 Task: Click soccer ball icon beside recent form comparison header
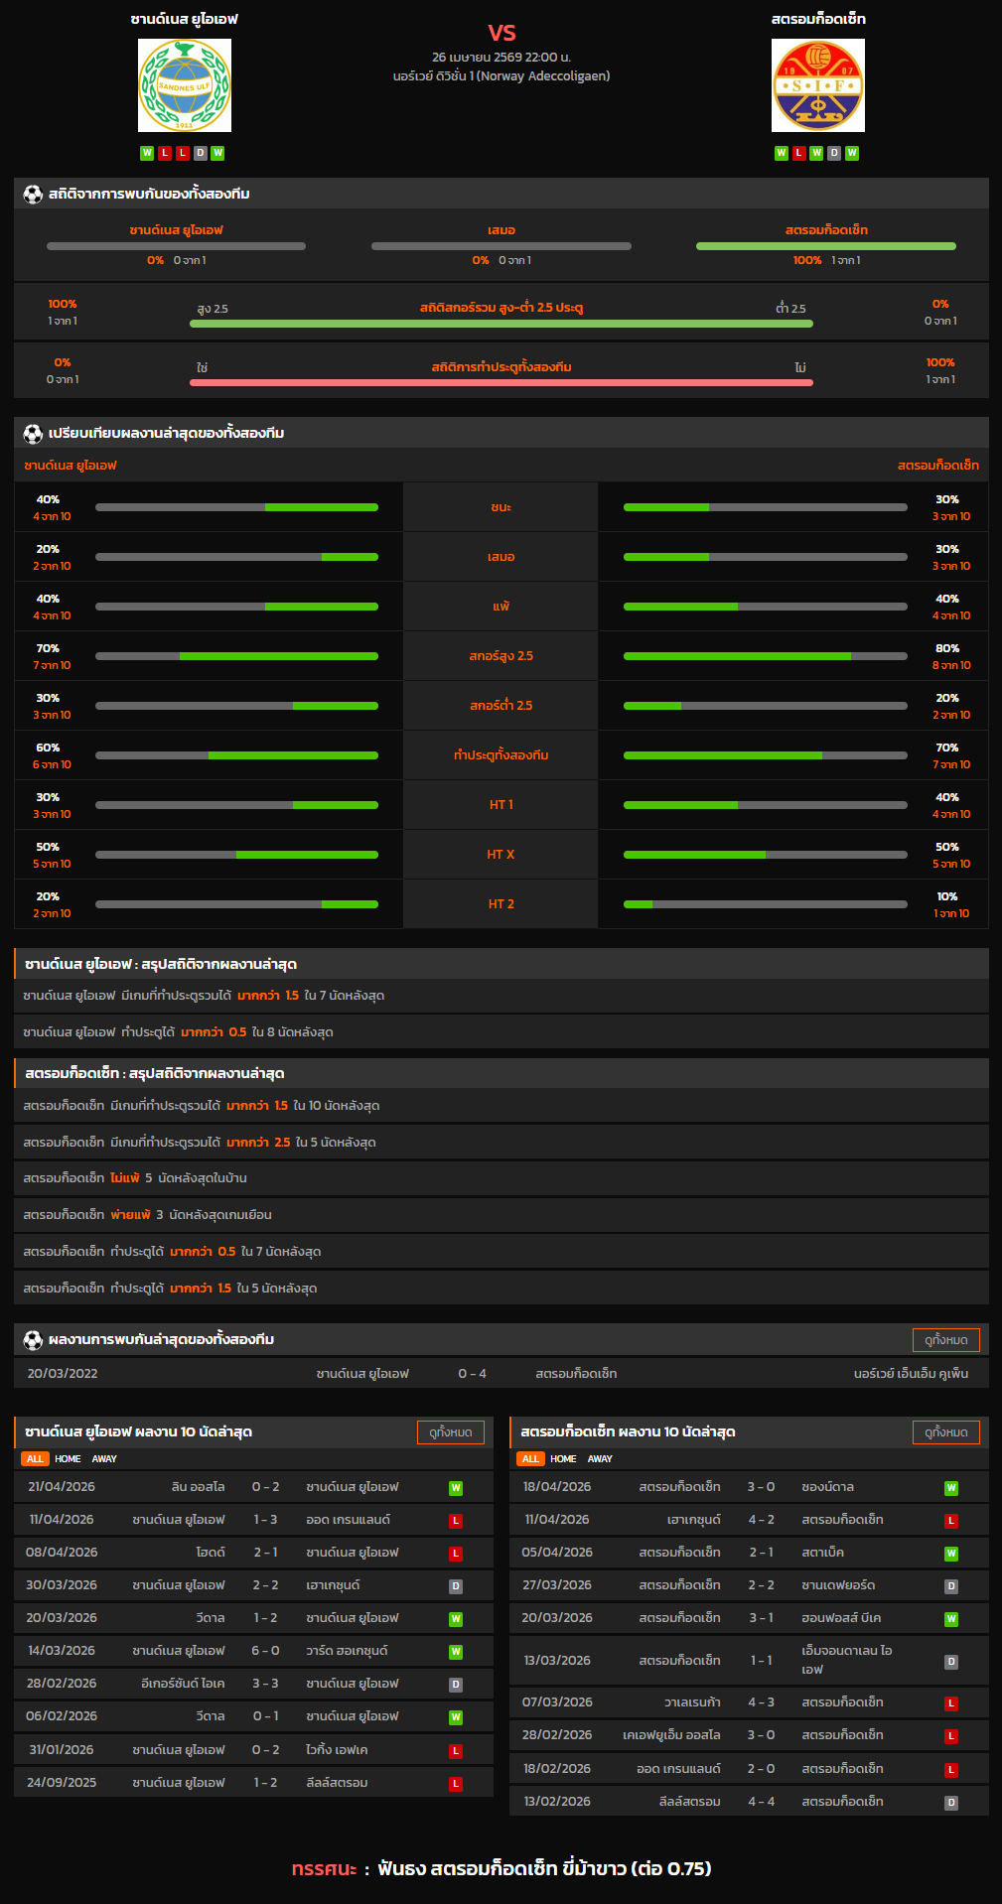(33, 434)
